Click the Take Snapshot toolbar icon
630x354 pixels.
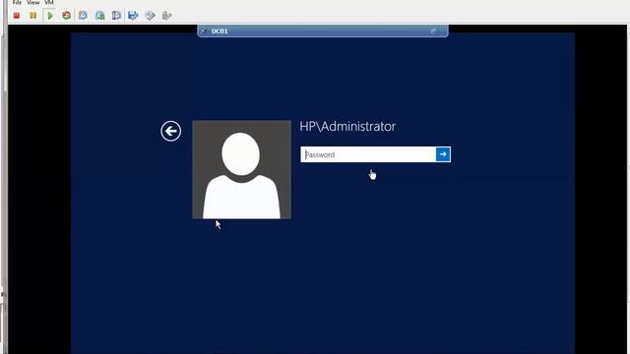83,16
